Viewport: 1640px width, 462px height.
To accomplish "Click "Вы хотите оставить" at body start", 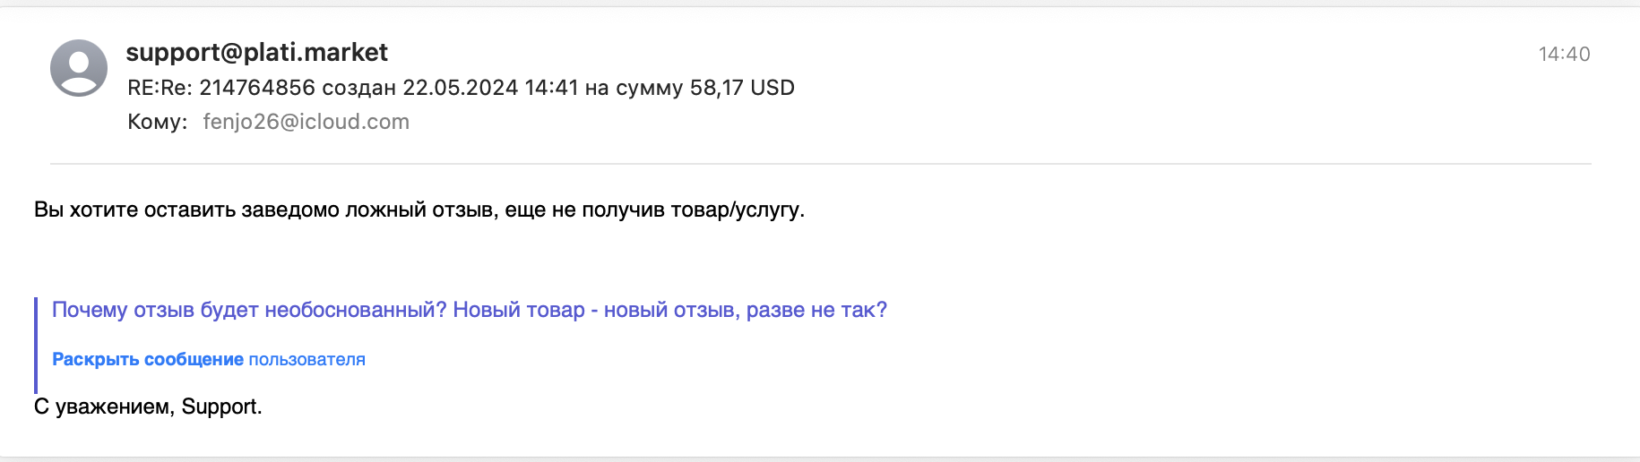I will tap(134, 210).
